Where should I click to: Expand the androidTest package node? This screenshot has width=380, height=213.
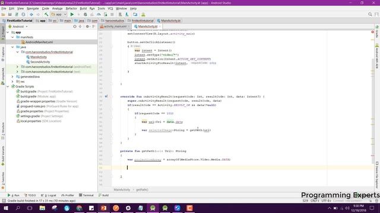tap(17, 67)
